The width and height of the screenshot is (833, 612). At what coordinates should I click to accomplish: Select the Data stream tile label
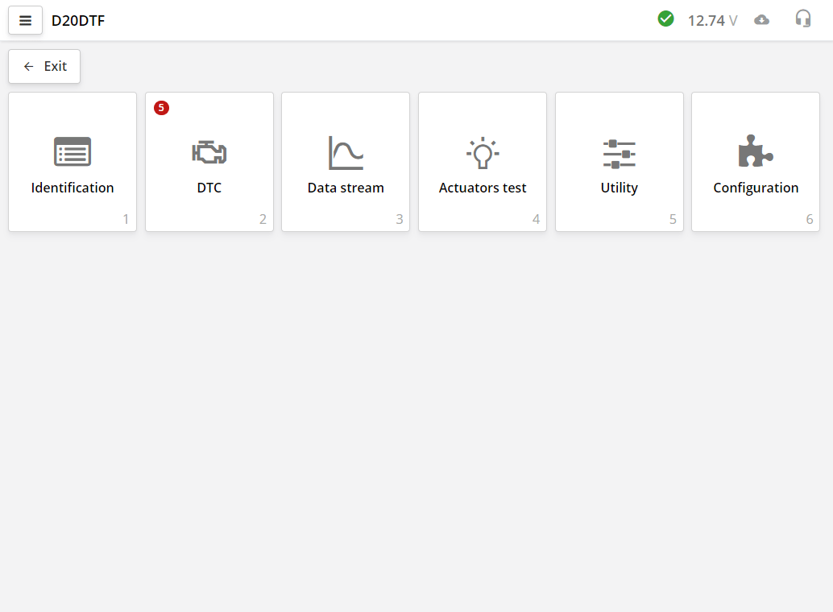point(346,188)
